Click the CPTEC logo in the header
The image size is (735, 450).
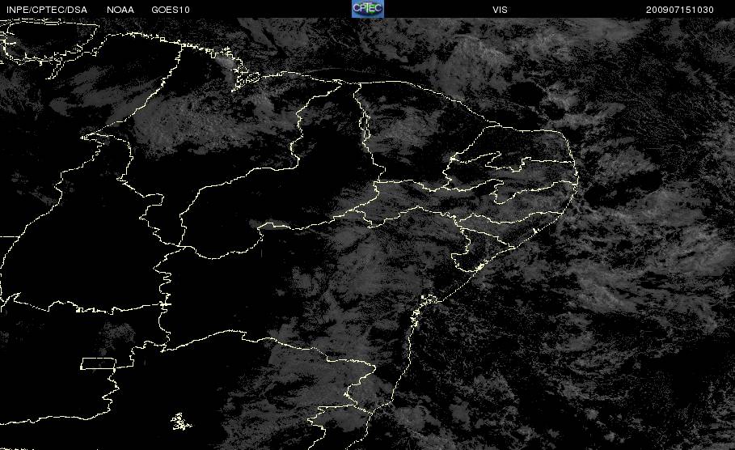[368, 9]
